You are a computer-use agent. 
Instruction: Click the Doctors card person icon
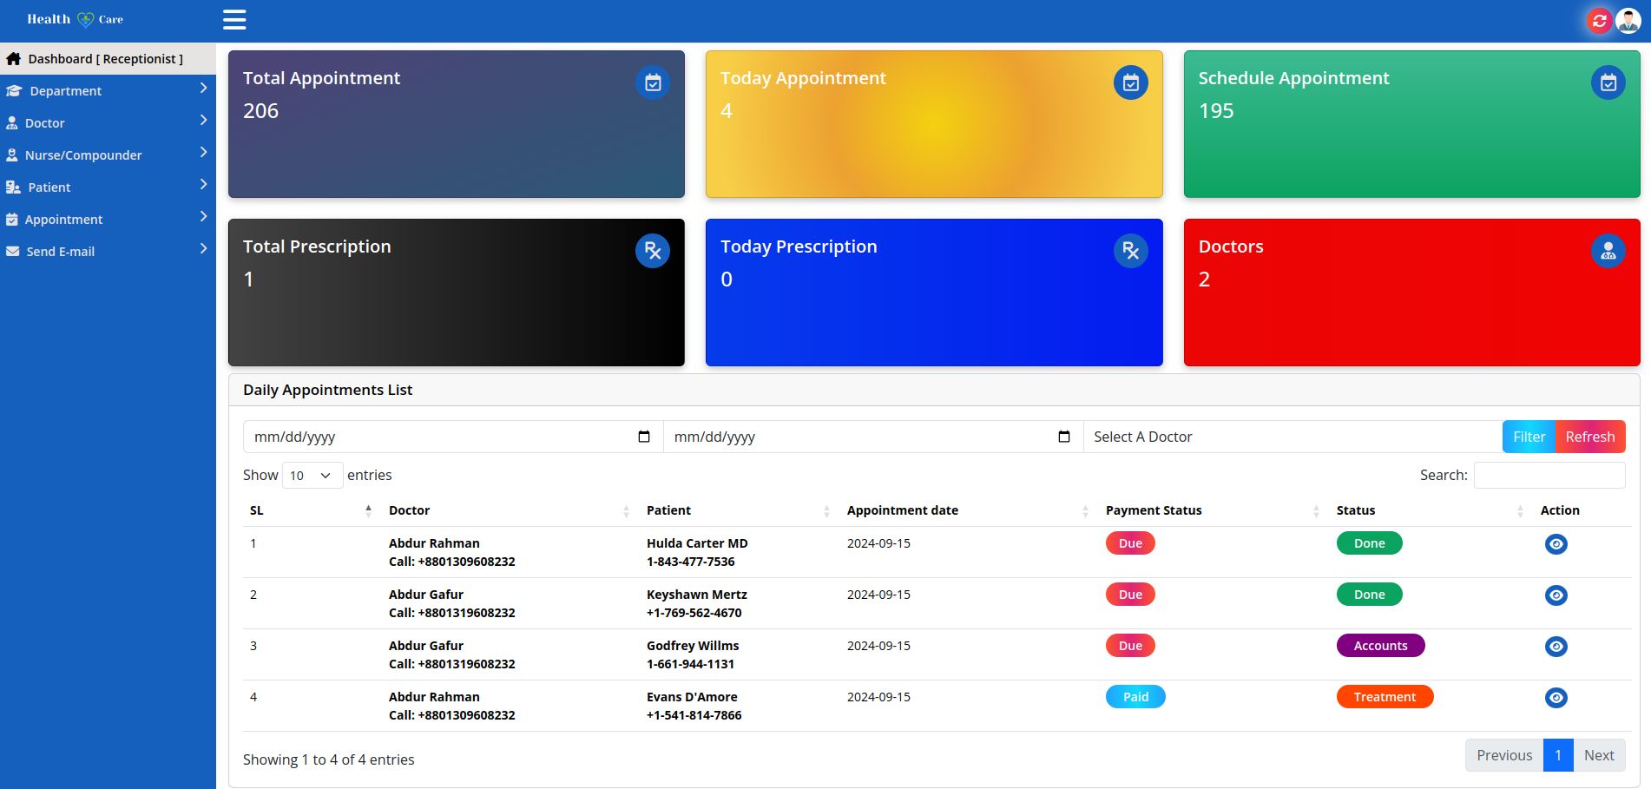[x=1608, y=251]
